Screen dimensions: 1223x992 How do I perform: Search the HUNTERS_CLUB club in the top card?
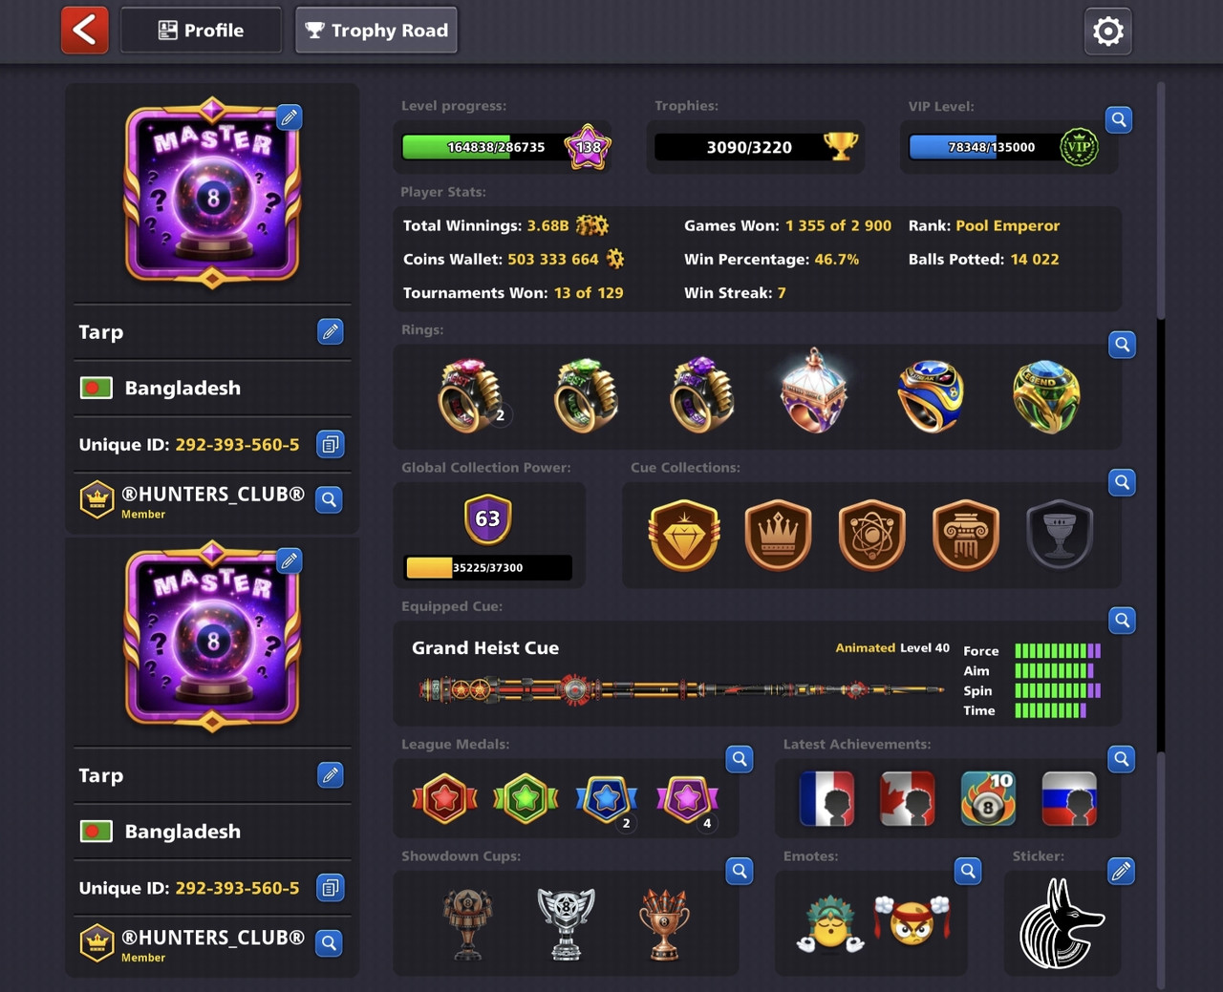click(x=330, y=499)
